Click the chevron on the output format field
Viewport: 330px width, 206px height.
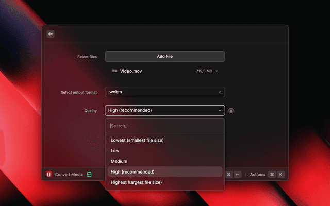(x=220, y=92)
